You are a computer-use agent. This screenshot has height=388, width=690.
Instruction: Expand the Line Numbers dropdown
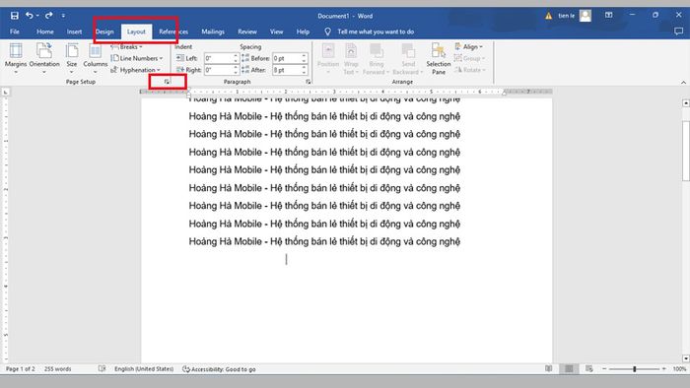pyautogui.click(x=137, y=58)
